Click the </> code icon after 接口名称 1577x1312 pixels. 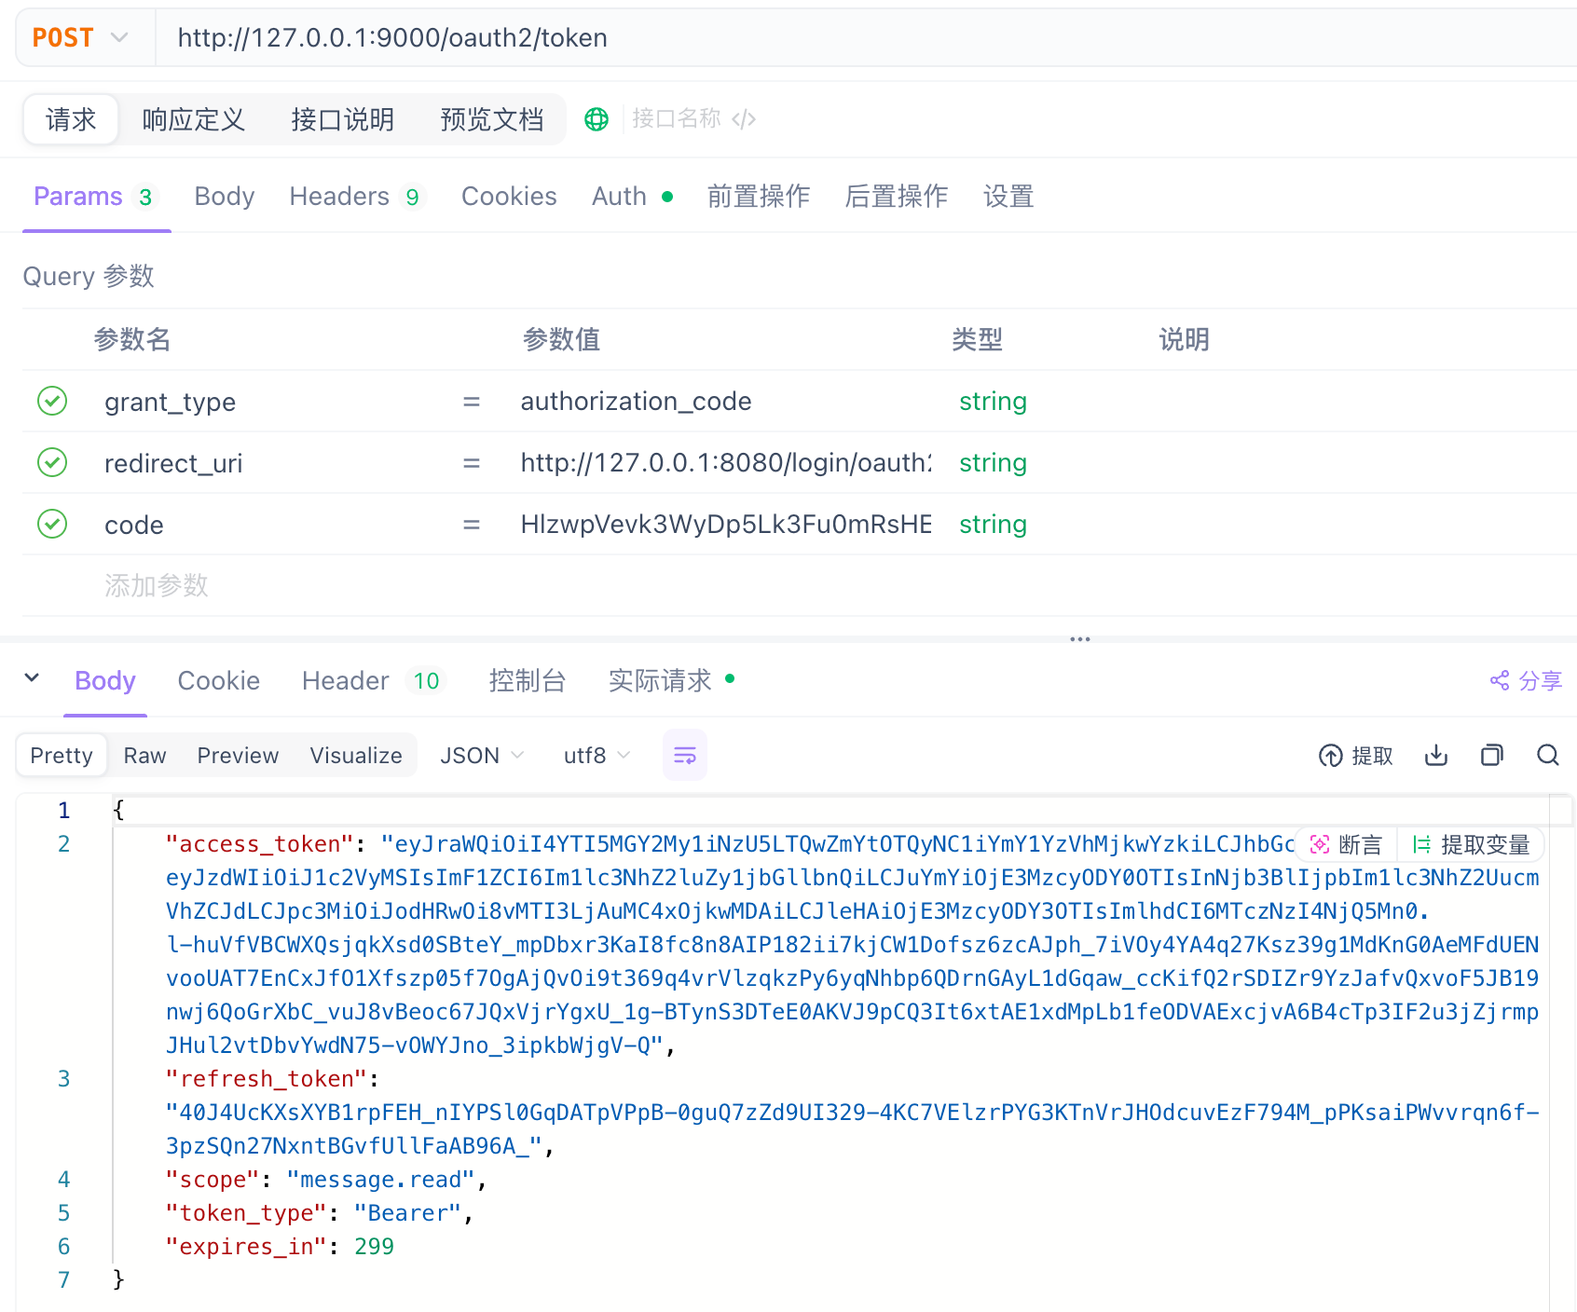pyautogui.click(x=744, y=118)
